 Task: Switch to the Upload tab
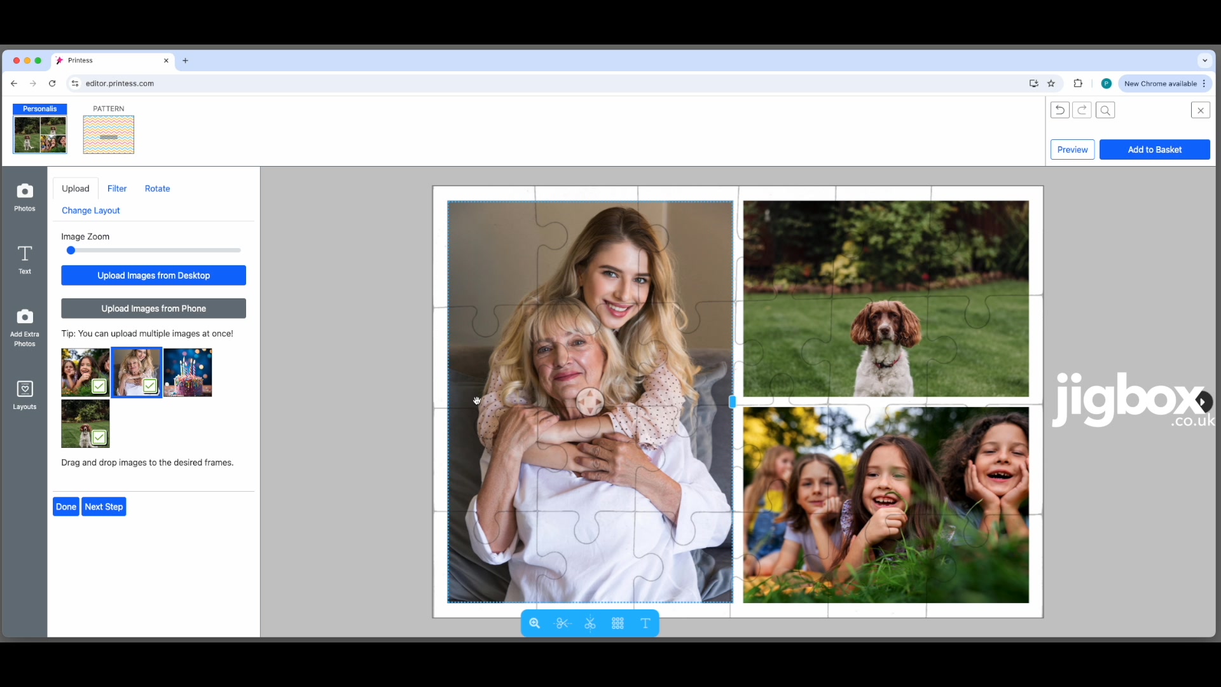click(76, 188)
